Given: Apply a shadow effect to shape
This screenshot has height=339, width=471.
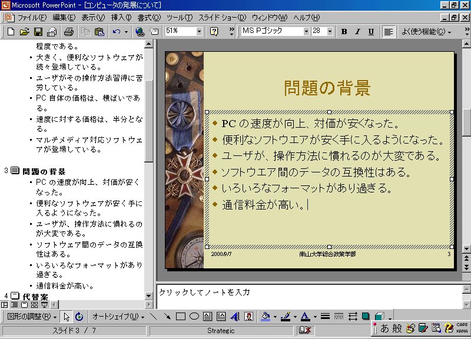Looking at the screenshot, I should [366, 317].
